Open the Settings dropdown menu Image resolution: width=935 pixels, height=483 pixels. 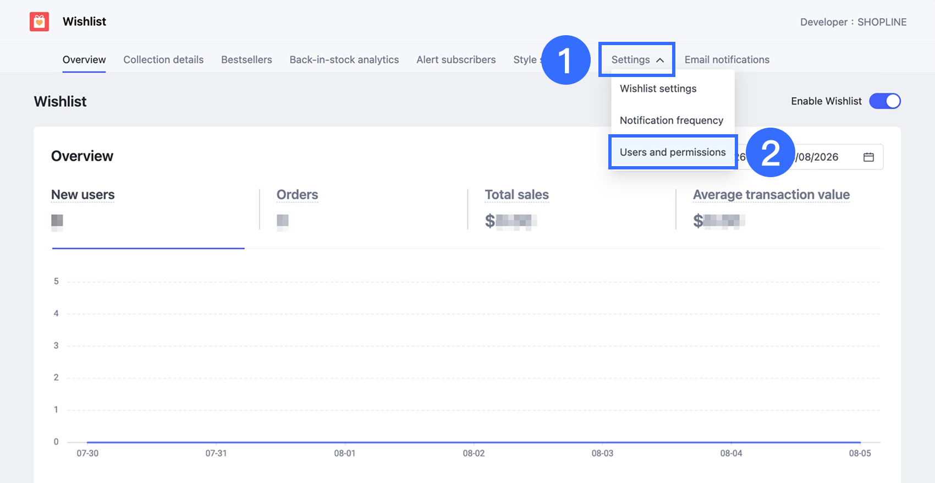point(637,59)
